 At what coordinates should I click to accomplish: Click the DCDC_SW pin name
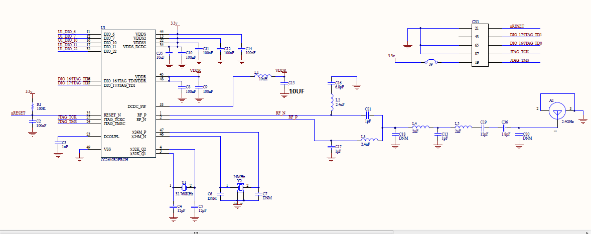click(x=137, y=106)
